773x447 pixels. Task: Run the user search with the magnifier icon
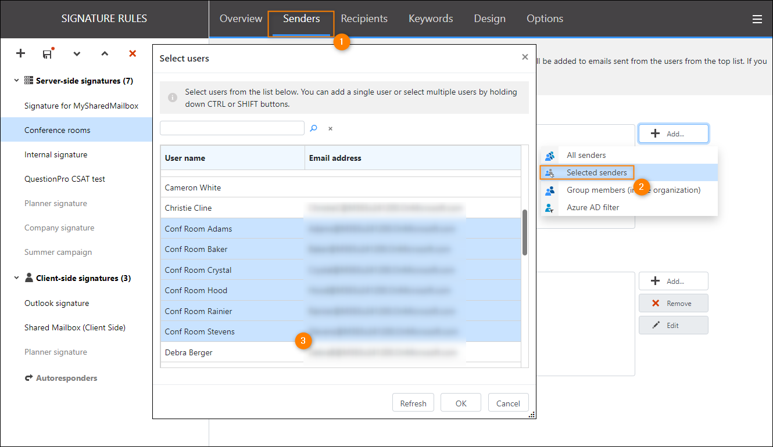pyautogui.click(x=314, y=128)
